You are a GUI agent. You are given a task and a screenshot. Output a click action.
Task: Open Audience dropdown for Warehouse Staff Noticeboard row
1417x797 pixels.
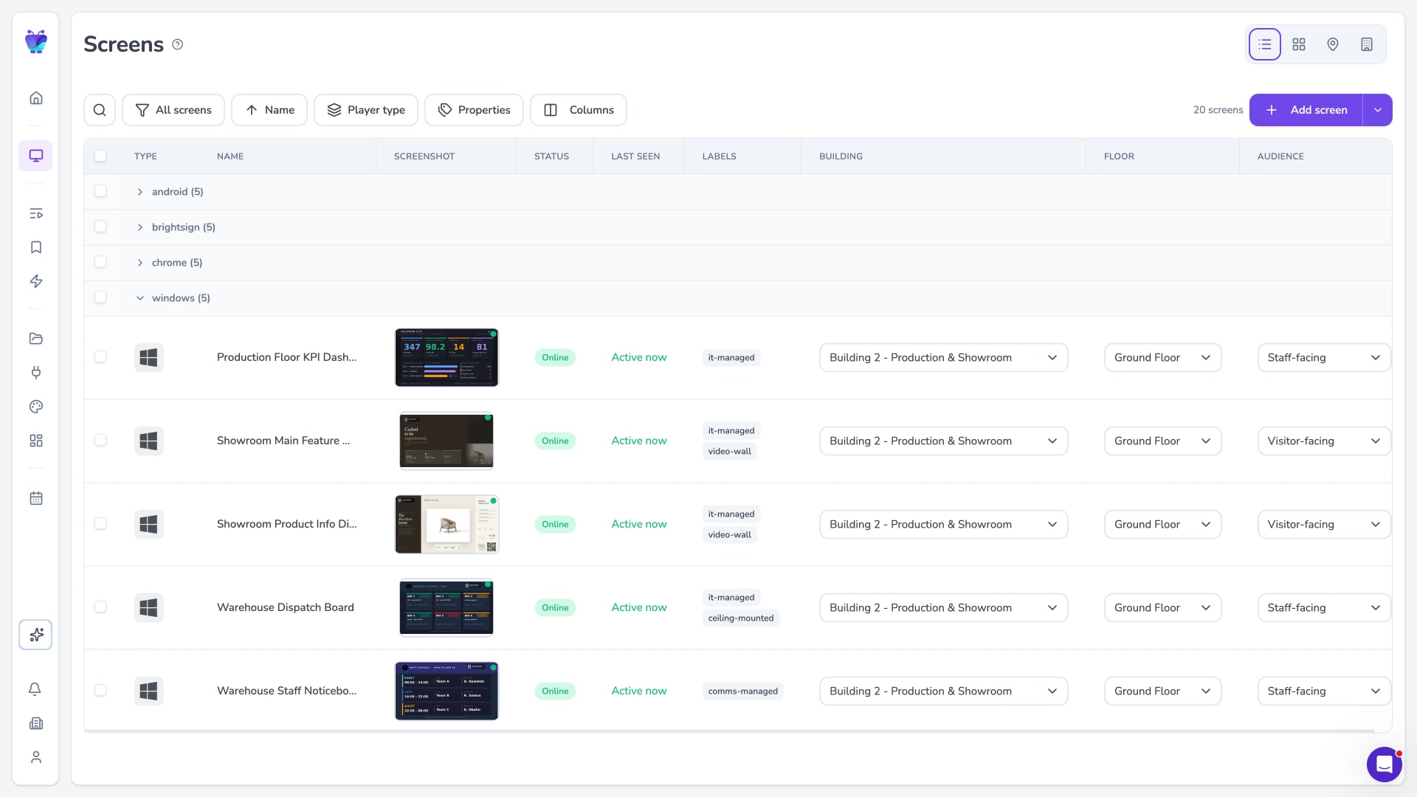click(1324, 691)
